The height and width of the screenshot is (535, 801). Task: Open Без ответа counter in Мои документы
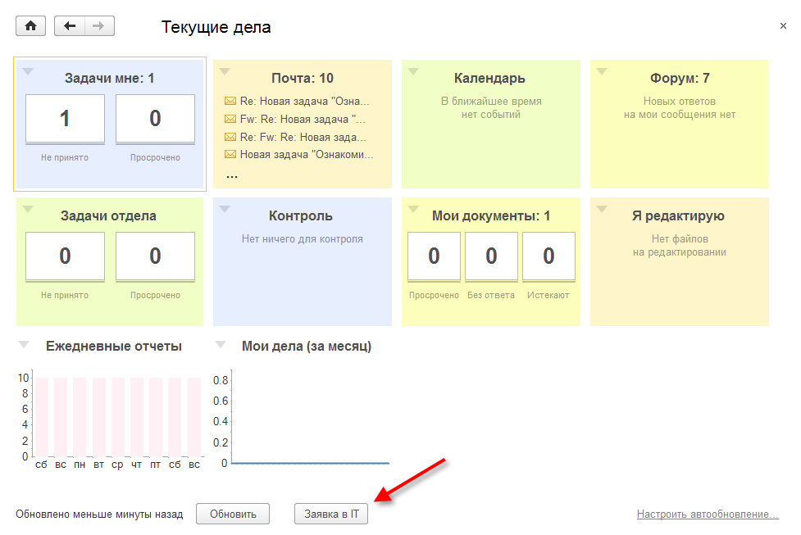click(491, 256)
